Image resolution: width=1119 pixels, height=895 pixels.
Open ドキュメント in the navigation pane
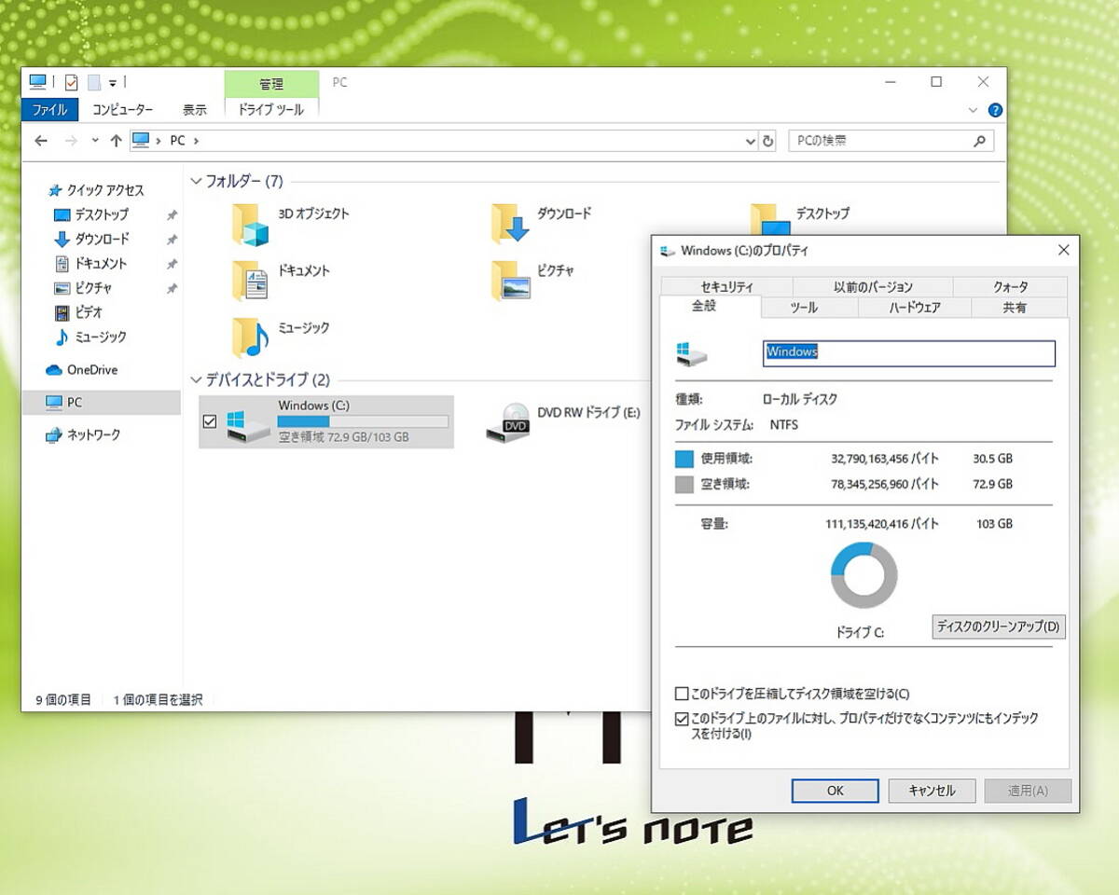pyautogui.click(x=90, y=263)
